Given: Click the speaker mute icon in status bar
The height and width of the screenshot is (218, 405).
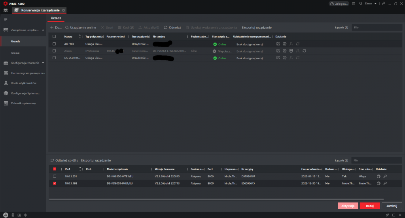Looking at the screenshot, I should 25,215.
